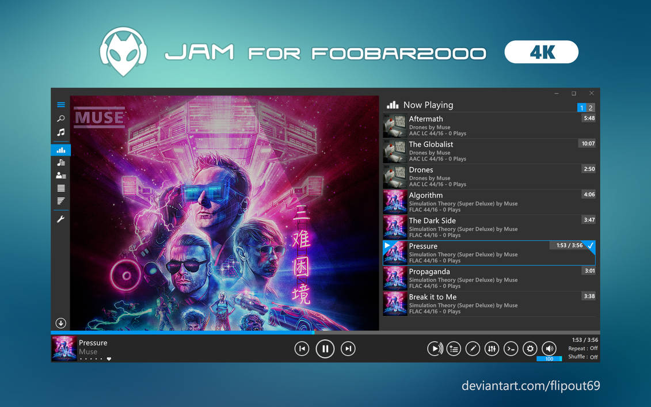The image size is (651, 407).
Task: Maximize the player window
Action: [574, 93]
